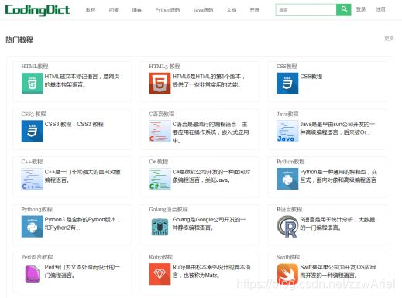Image resolution: width=402 pixels, height=298 pixels.
Task: Click the C# description mentioning Java
Action: click(211, 176)
